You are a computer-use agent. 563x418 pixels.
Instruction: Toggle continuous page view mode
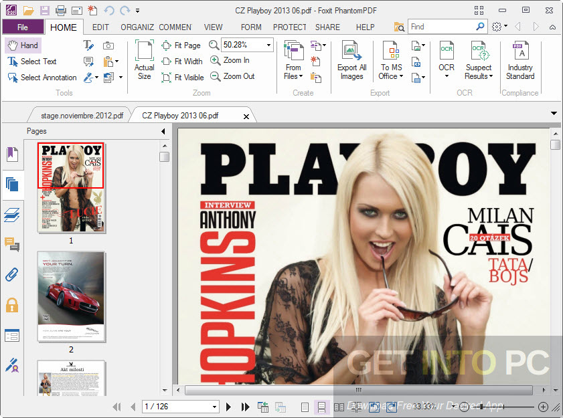[321, 407]
